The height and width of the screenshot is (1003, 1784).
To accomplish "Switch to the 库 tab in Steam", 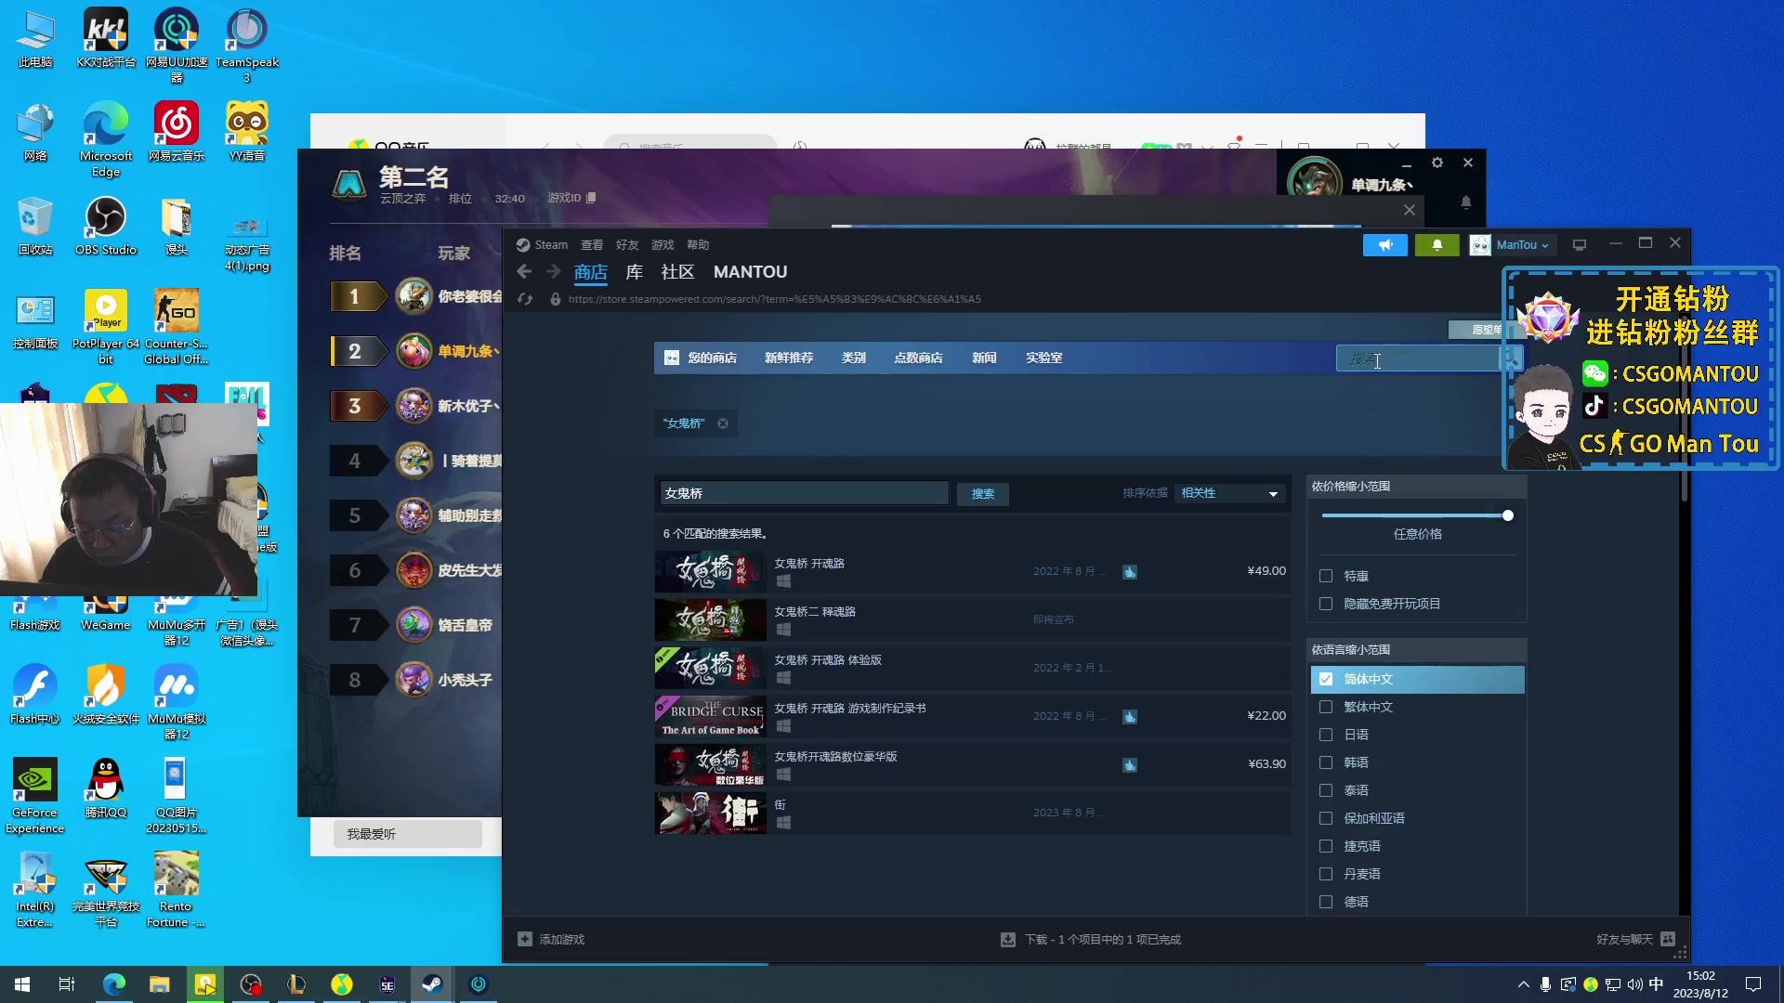I will pyautogui.click(x=634, y=271).
